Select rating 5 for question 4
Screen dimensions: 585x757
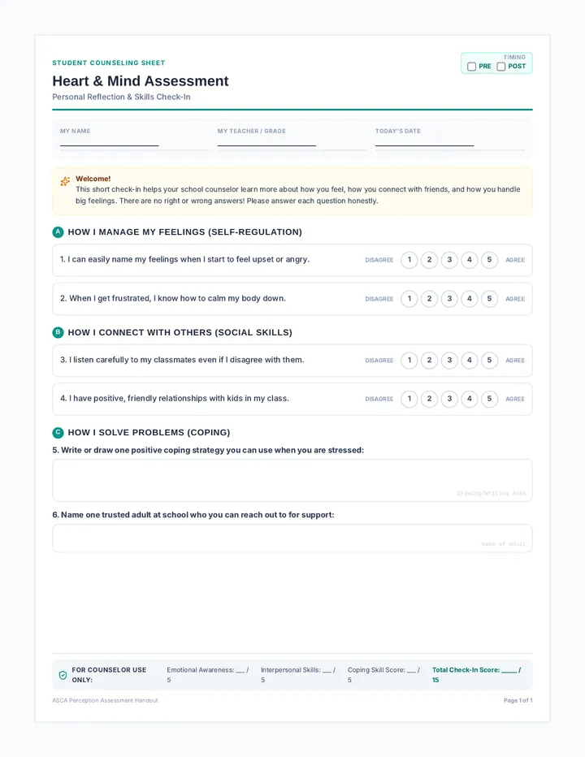489,399
